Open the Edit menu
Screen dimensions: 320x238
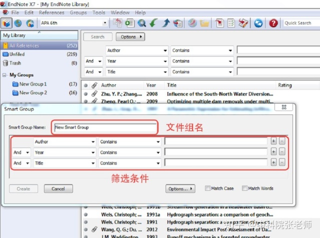point(29,12)
